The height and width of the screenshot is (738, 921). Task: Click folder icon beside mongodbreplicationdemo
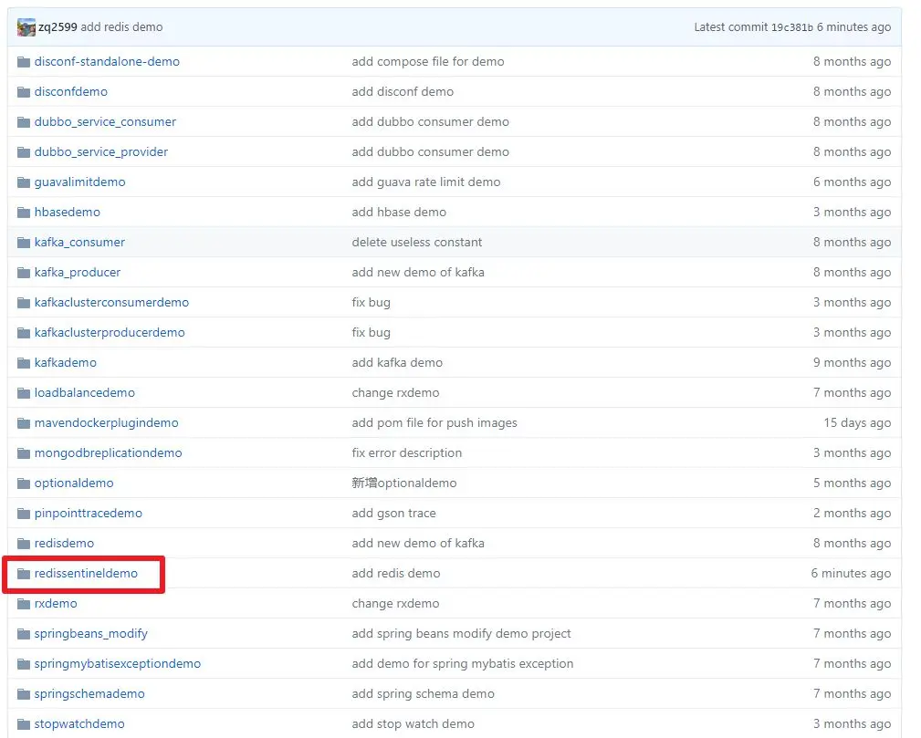coord(24,453)
